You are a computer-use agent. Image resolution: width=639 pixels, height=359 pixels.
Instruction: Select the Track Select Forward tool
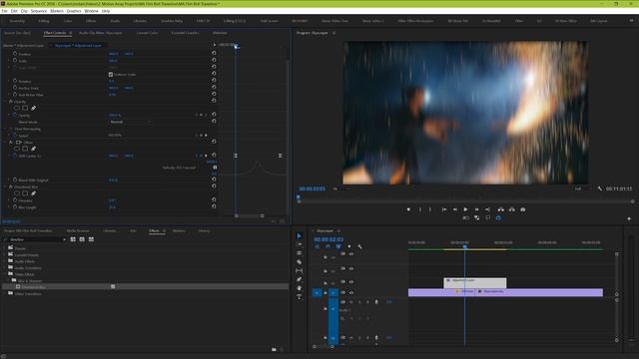(300, 244)
